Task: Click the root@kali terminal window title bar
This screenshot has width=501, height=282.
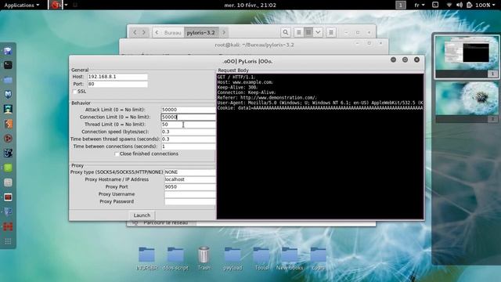Action: pos(254,45)
